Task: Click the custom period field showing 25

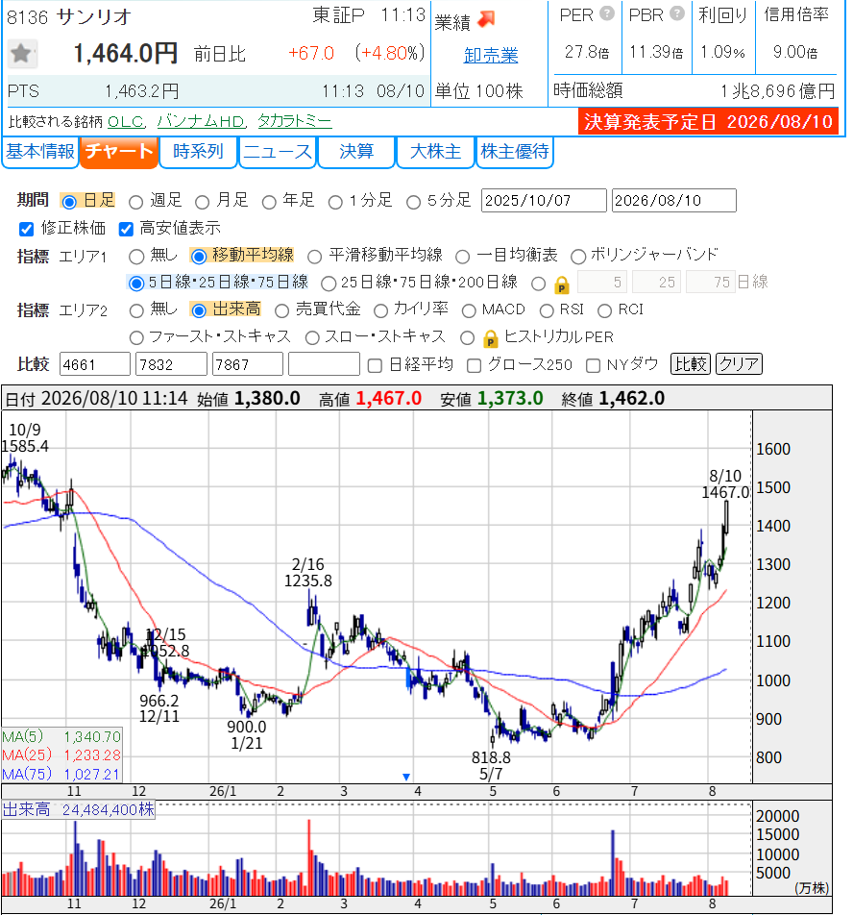Action: point(656,283)
